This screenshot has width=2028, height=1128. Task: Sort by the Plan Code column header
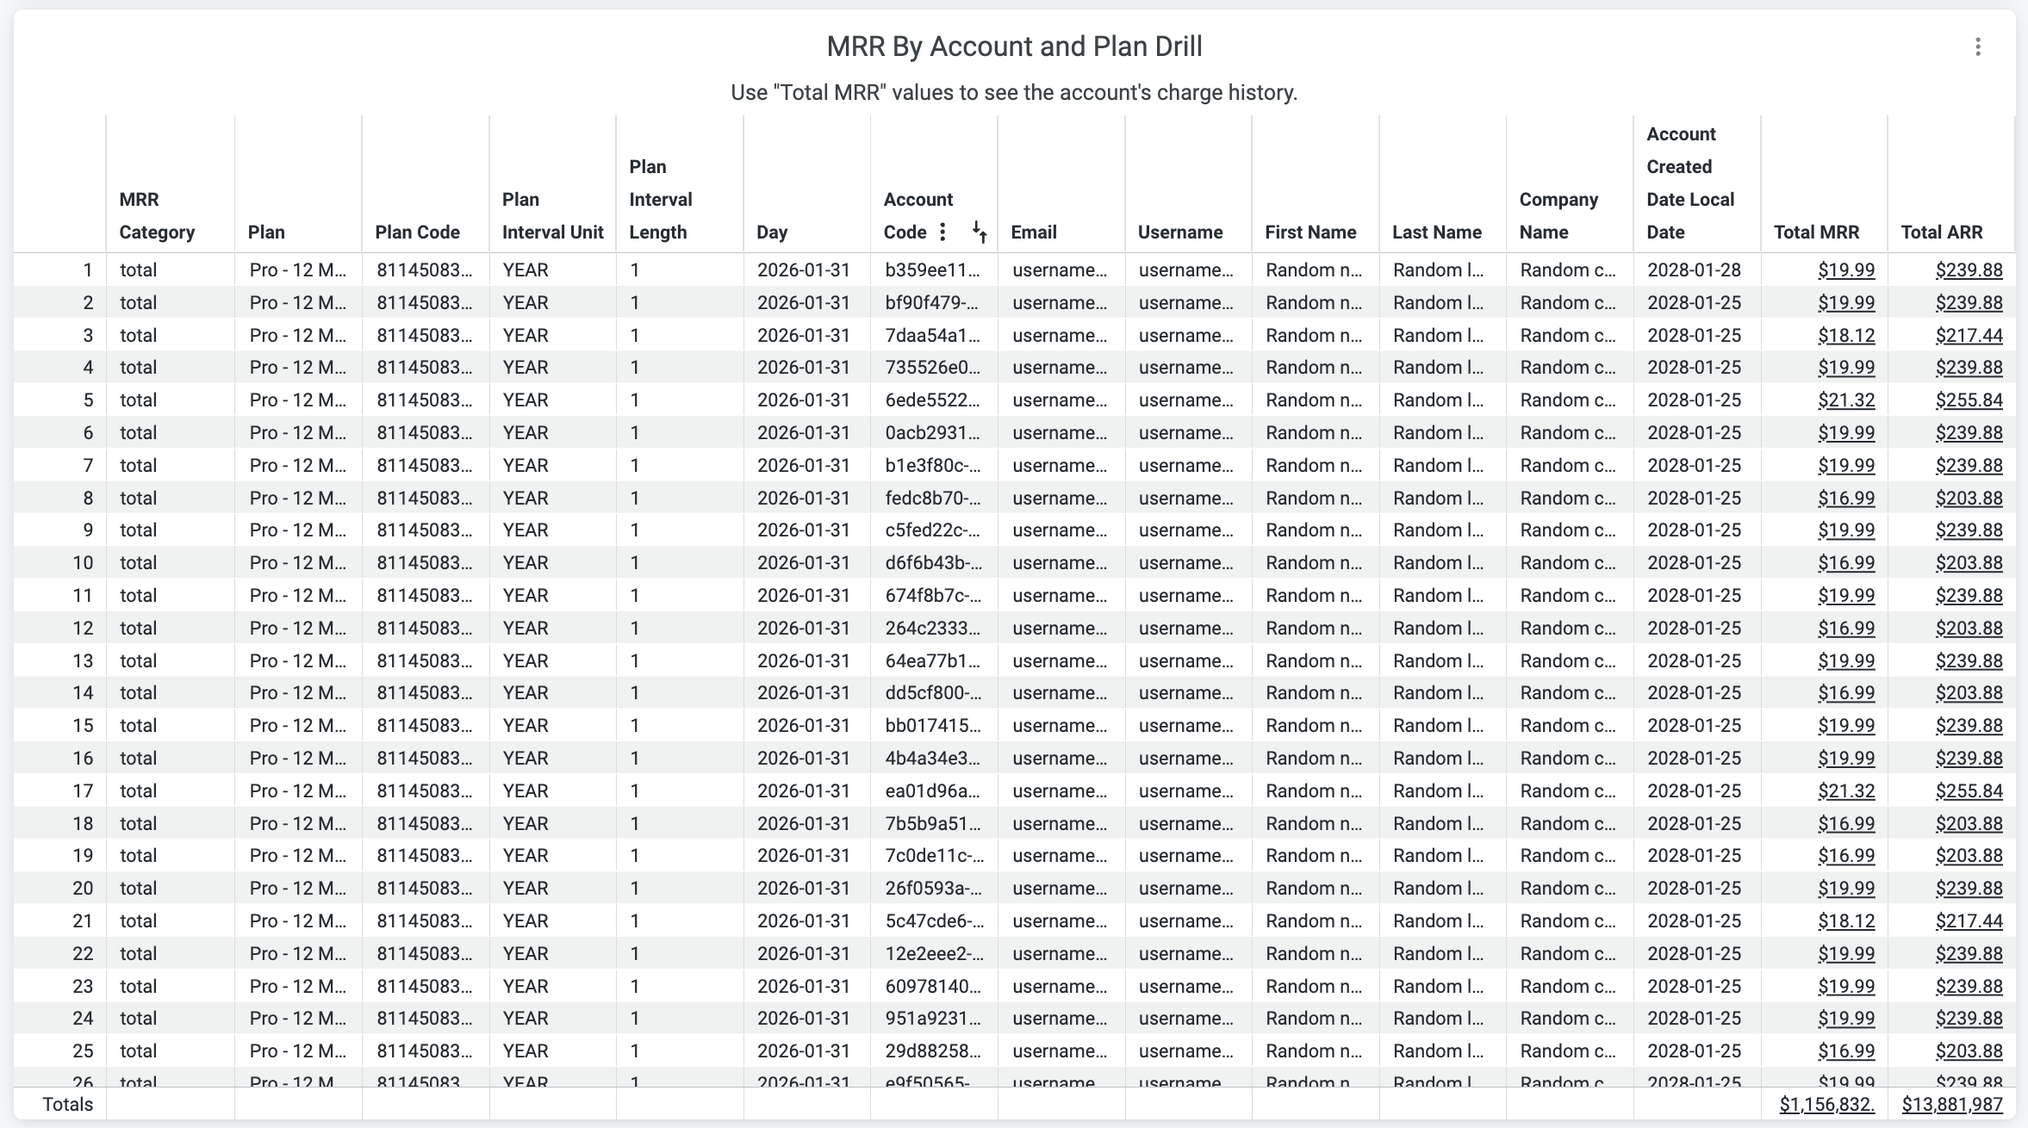(x=417, y=232)
